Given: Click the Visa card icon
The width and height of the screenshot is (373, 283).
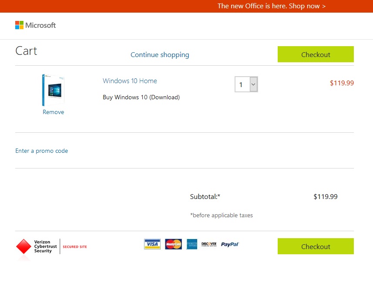Looking at the screenshot, I should [x=152, y=244].
